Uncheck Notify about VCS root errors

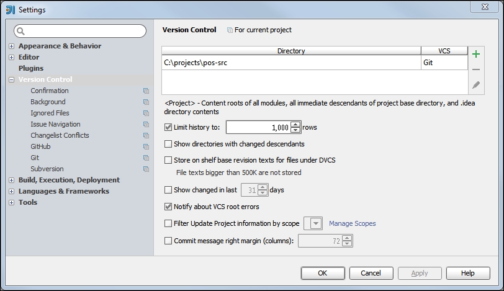tap(168, 207)
